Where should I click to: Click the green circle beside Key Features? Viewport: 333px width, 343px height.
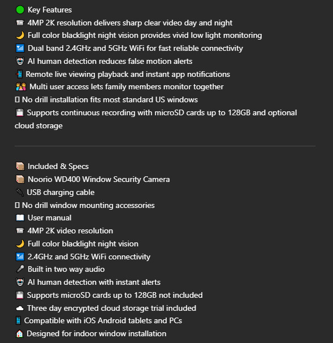(20, 10)
